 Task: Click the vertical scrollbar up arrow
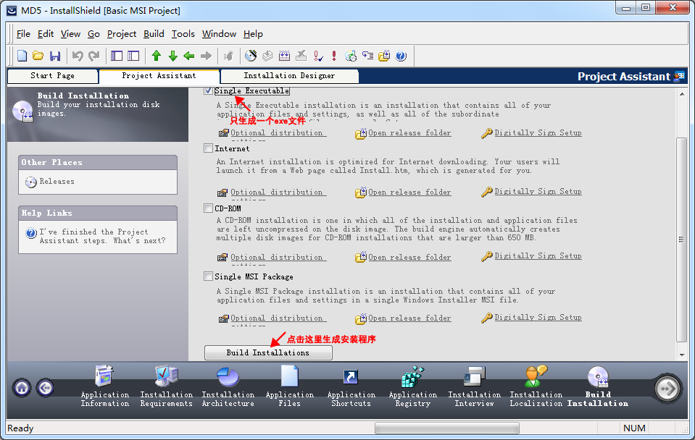682,94
